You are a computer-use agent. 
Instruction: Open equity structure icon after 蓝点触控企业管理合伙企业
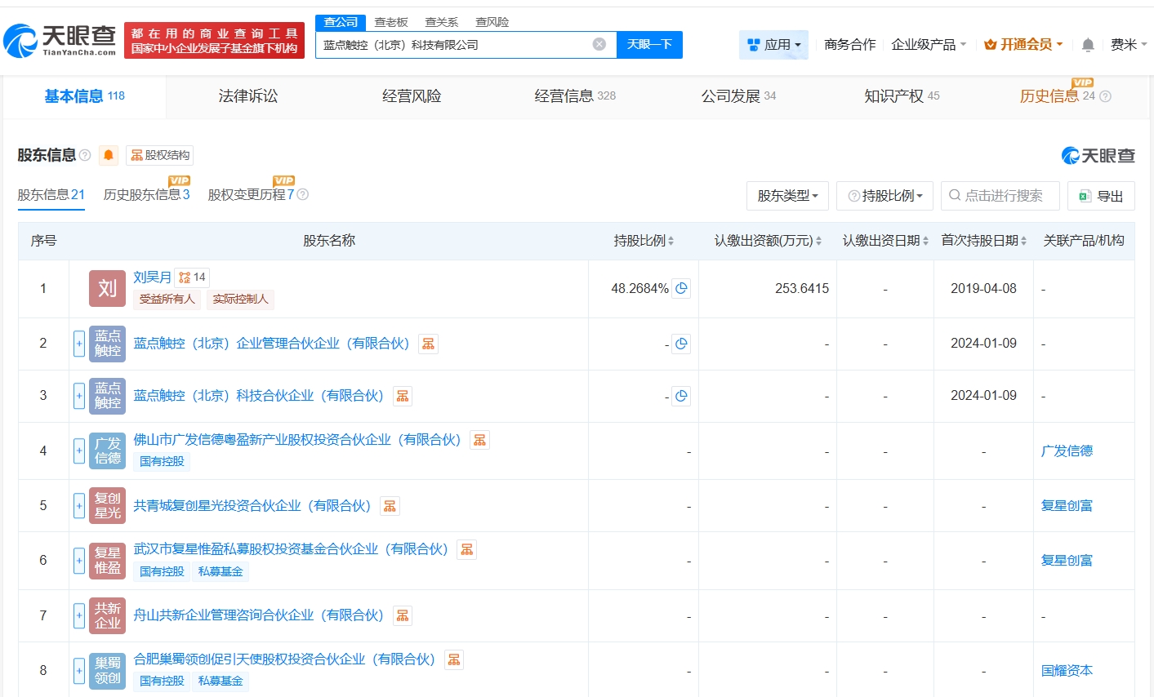pos(428,344)
